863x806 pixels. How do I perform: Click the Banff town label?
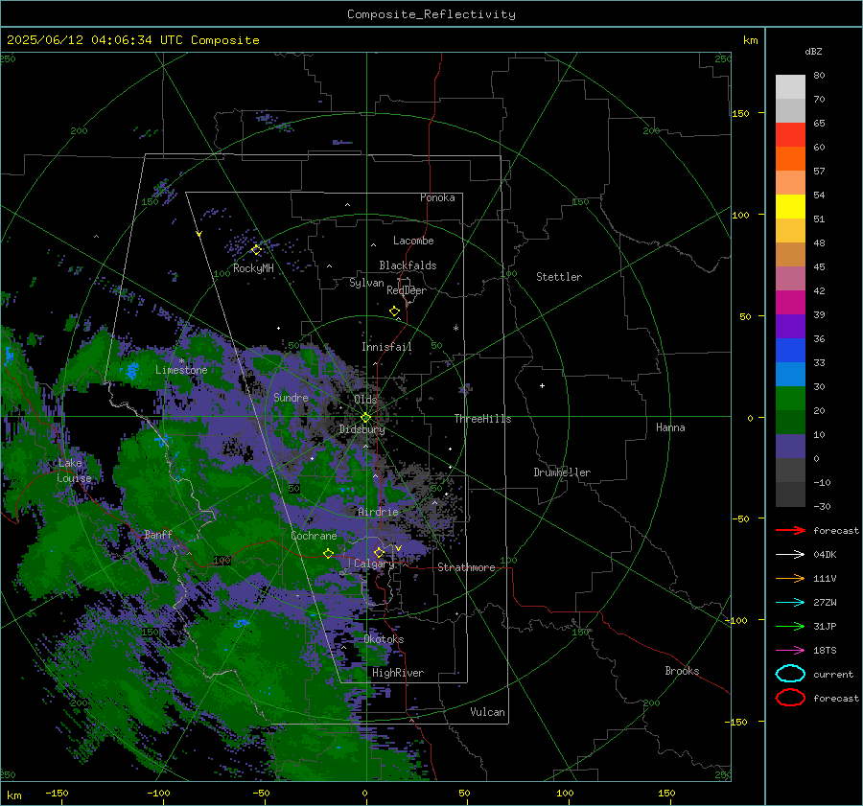(158, 534)
